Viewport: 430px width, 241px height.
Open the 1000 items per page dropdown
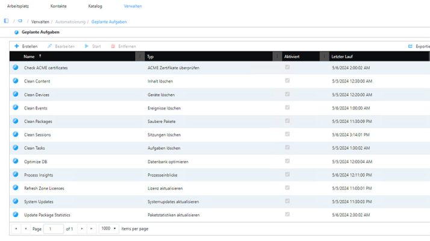(109, 228)
